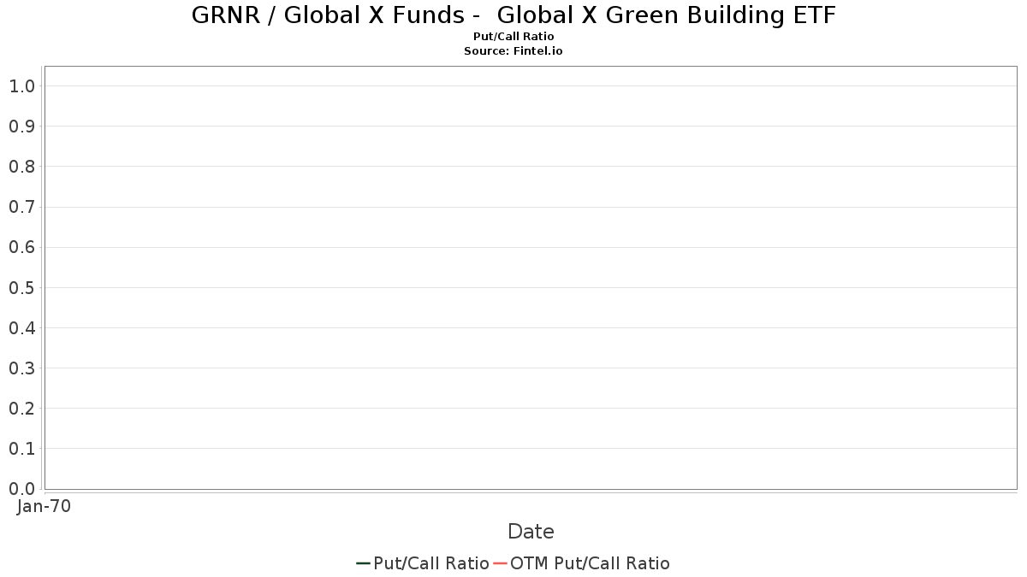The width and height of the screenshot is (1027, 577).
Task: Click the 0.6 y-axis label
Action: [x=21, y=247]
